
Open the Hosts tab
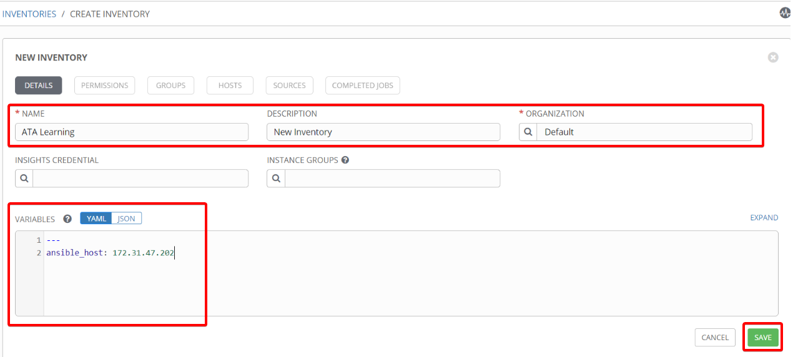pos(230,86)
